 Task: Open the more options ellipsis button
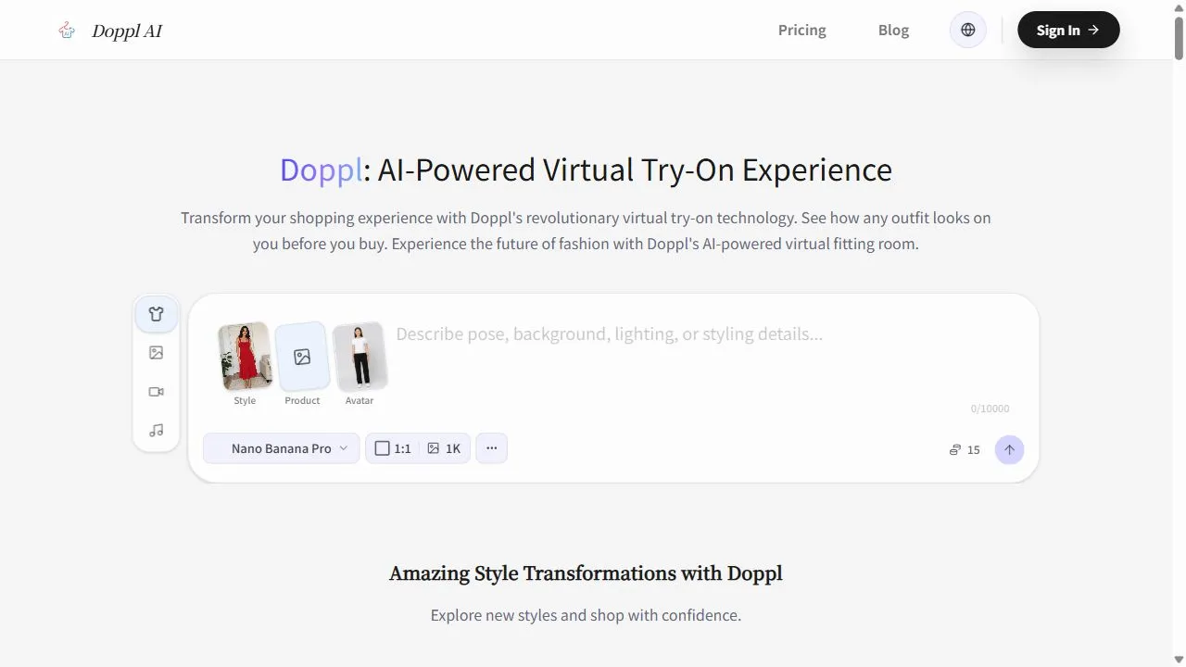491,448
